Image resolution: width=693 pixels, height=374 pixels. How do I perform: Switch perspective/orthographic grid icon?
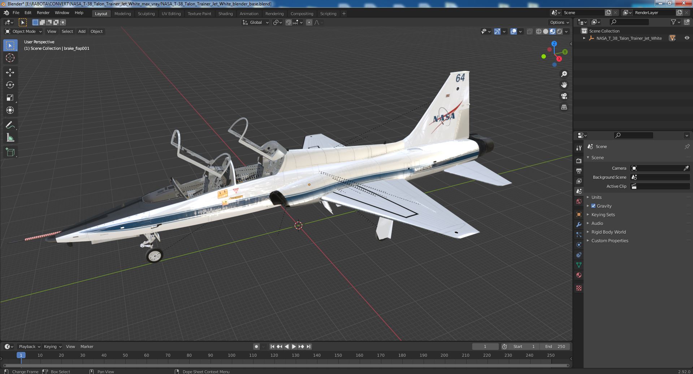tap(564, 107)
